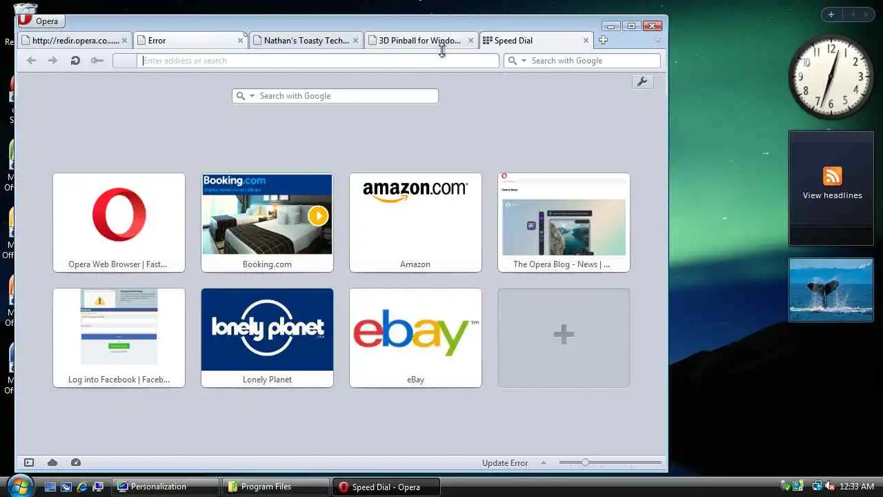Click the taskbar clock showing 12:33 AM

click(x=856, y=487)
